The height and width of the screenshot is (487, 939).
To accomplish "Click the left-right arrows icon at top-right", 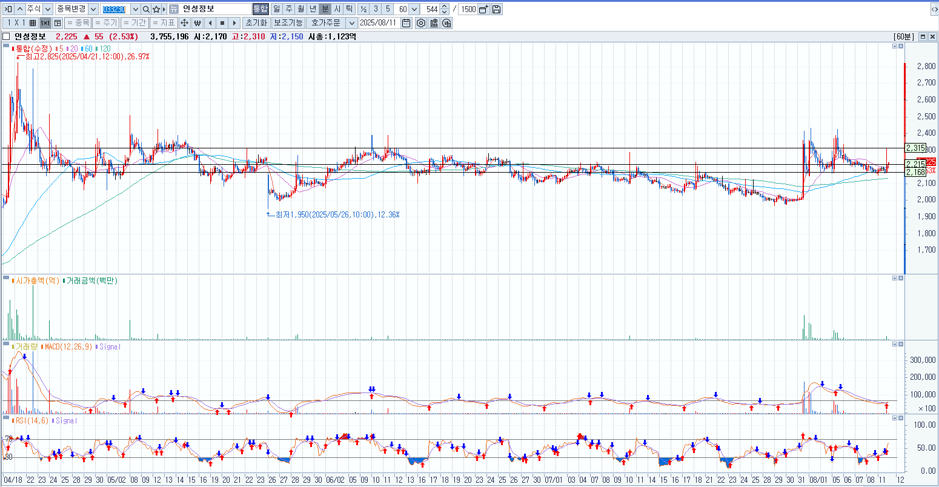I will 934,9.
